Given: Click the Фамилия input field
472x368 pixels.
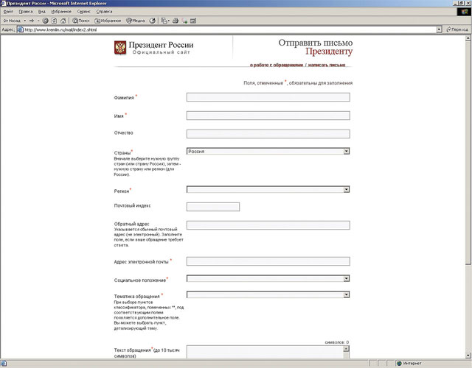Looking at the screenshot, I should point(268,97).
